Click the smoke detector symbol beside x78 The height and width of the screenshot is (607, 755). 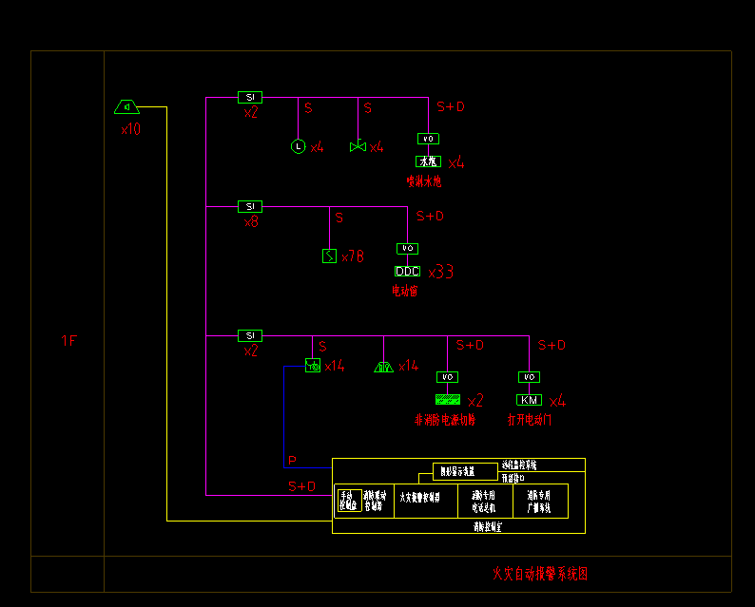click(329, 256)
